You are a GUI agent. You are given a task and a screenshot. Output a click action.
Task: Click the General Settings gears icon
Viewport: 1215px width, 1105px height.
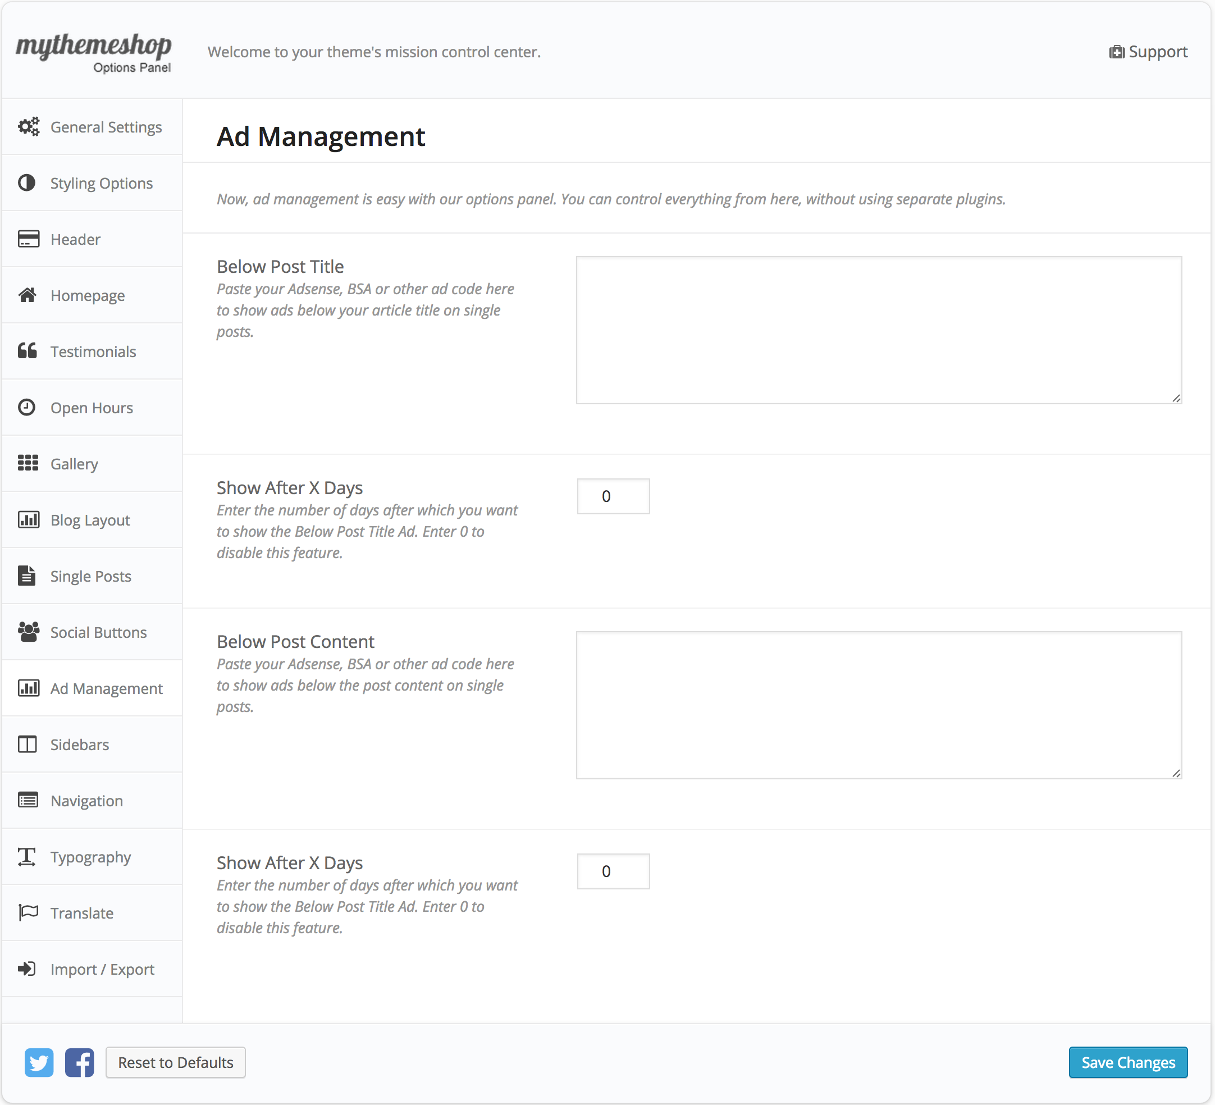tap(28, 126)
